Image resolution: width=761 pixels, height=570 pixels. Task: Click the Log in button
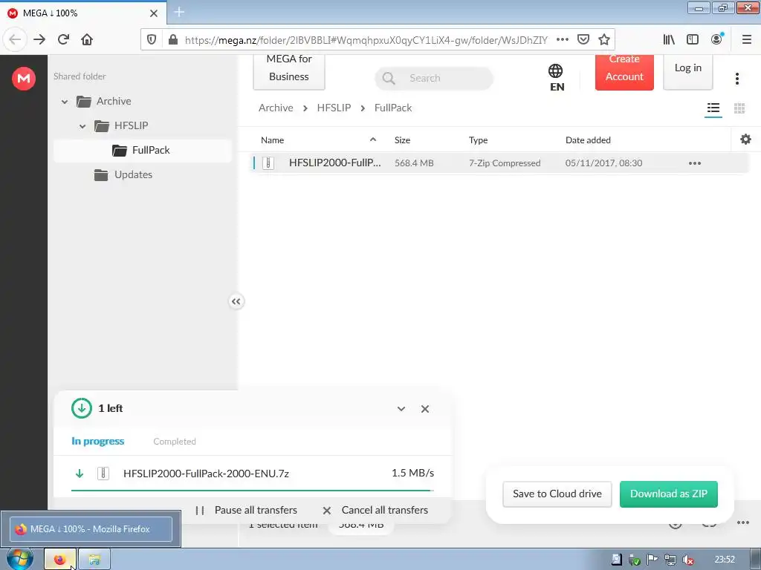[687, 71]
